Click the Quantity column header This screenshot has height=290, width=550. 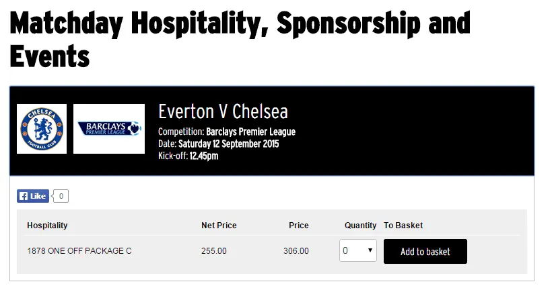coord(360,226)
